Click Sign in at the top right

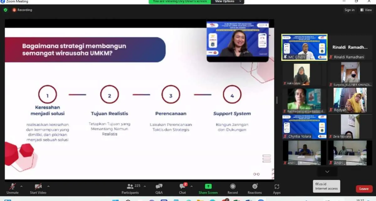tap(349, 10)
